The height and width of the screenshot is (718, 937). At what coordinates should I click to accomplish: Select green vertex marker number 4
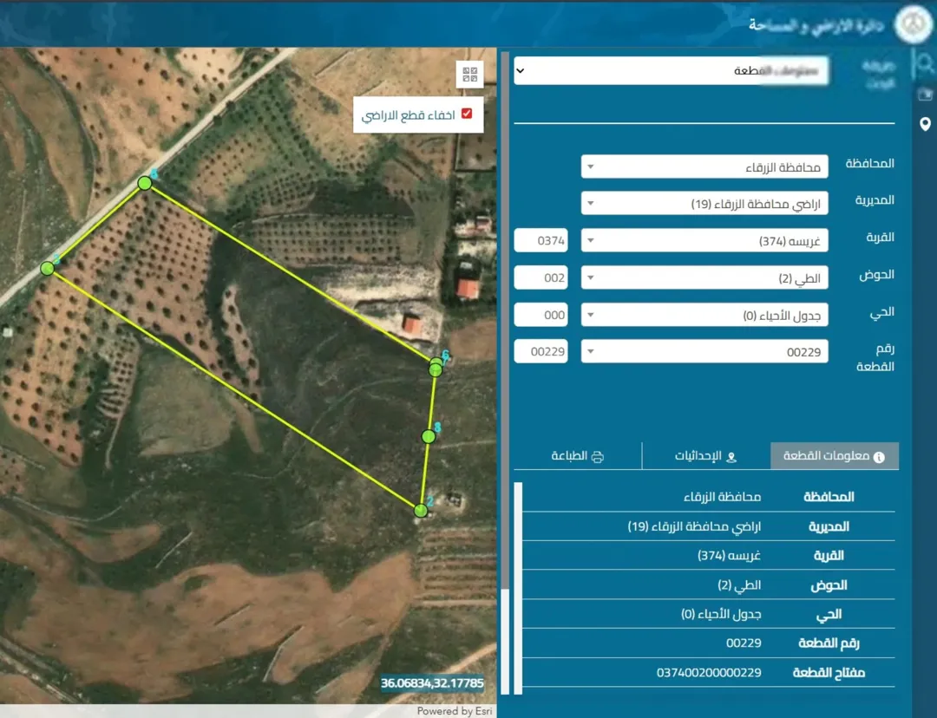click(145, 183)
